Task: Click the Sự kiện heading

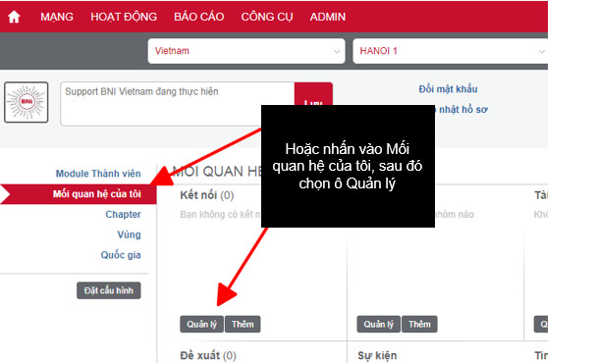Action: click(x=377, y=355)
